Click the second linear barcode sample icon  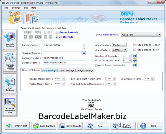pos(38,32)
